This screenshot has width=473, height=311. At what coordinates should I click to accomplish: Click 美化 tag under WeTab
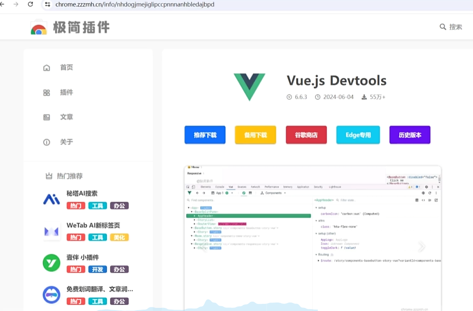click(x=119, y=237)
